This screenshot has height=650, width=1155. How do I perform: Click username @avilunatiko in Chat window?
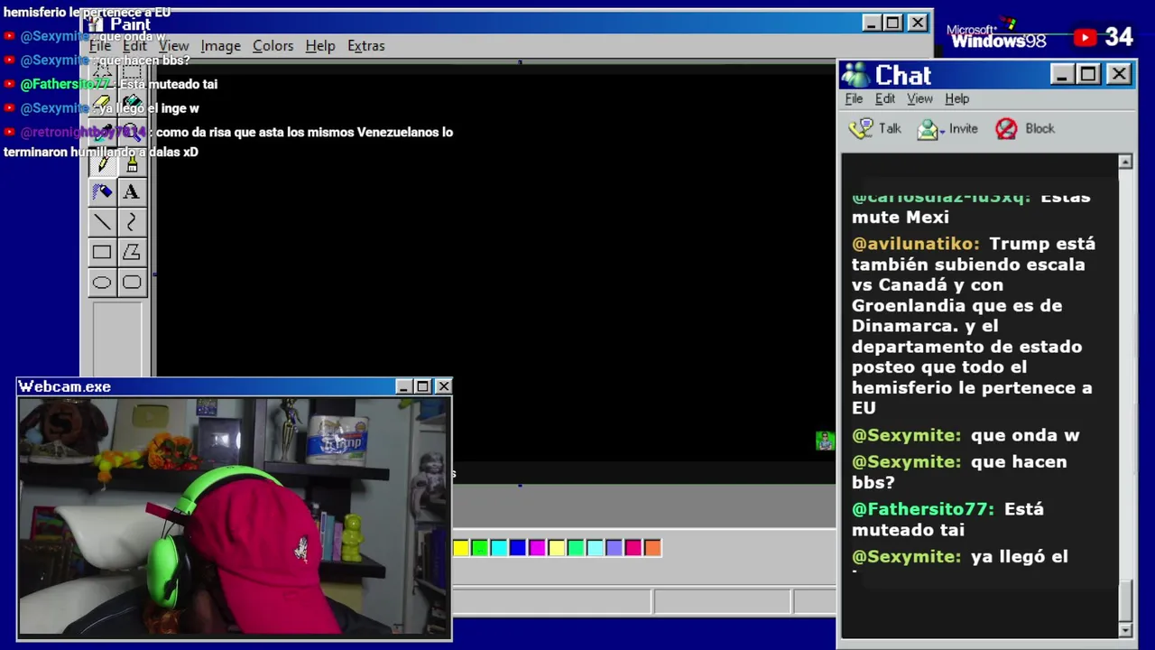click(x=915, y=244)
